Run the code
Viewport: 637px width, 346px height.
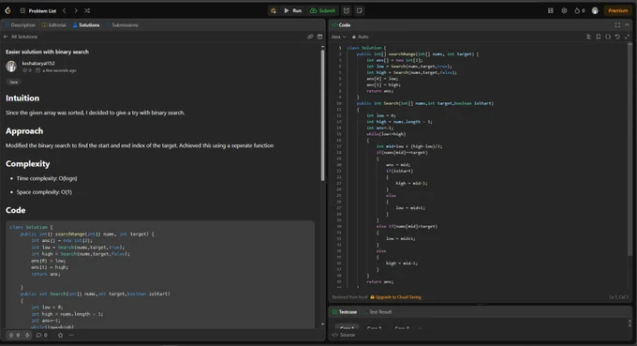293,10
